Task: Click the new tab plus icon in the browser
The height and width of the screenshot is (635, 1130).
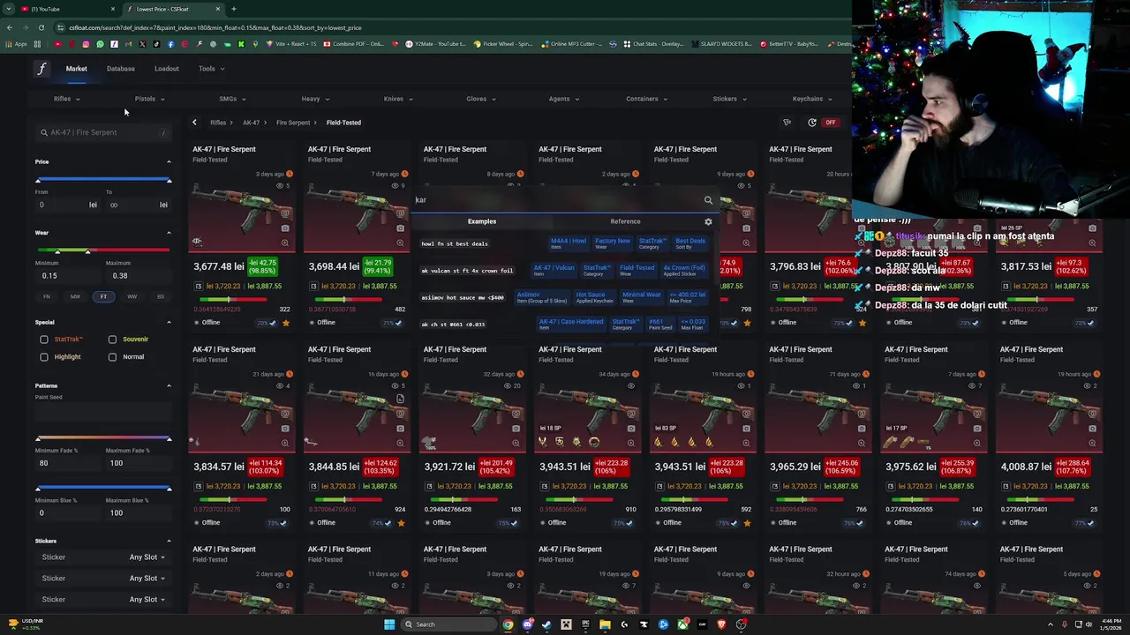Action: click(233, 9)
